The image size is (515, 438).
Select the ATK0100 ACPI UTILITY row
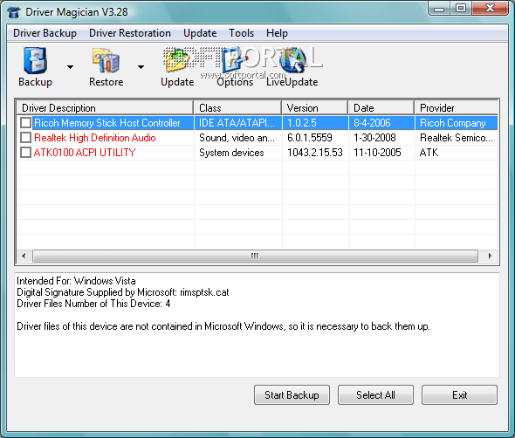tap(257, 153)
